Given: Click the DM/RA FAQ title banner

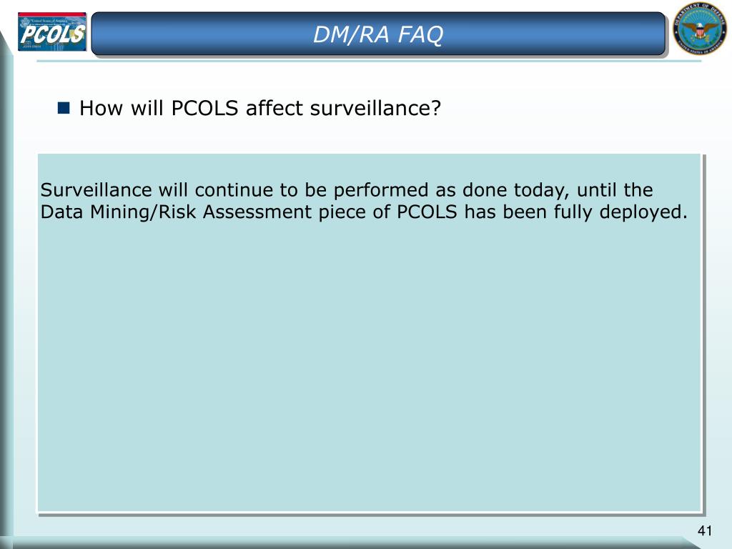Looking at the screenshot, I should point(378,34).
